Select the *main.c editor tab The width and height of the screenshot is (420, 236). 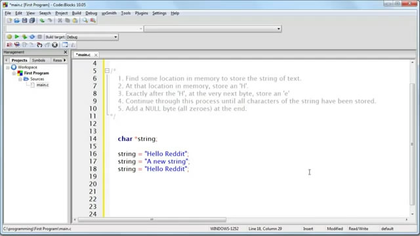click(83, 54)
